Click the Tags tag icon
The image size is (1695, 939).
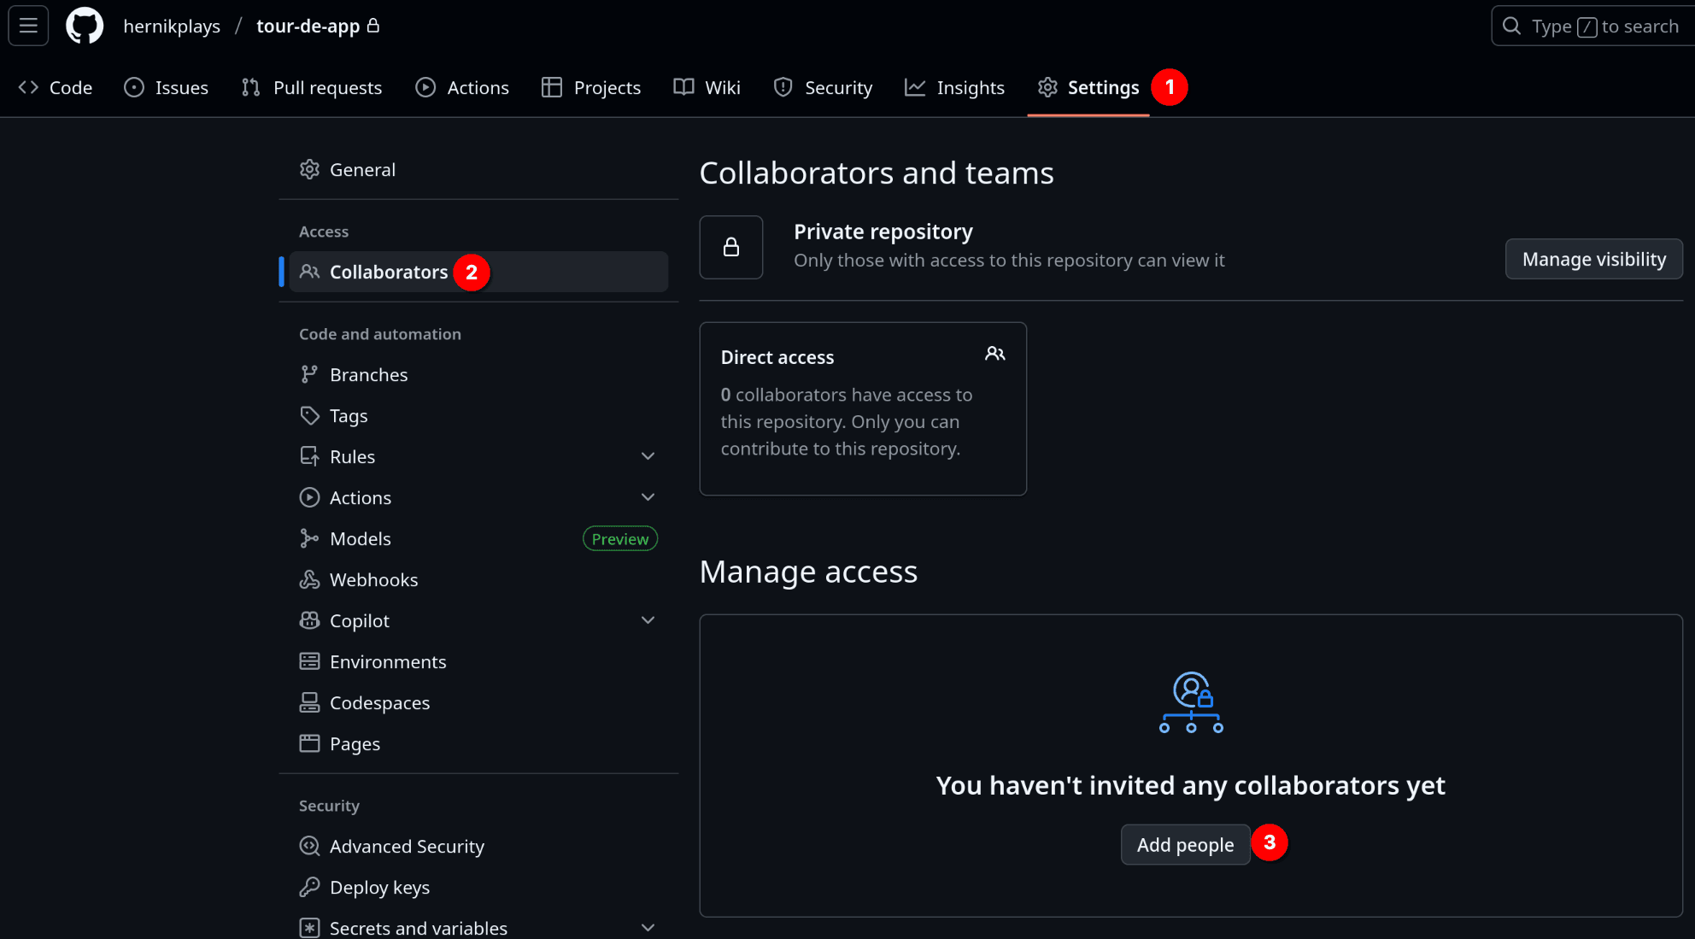[x=309, y=416]
